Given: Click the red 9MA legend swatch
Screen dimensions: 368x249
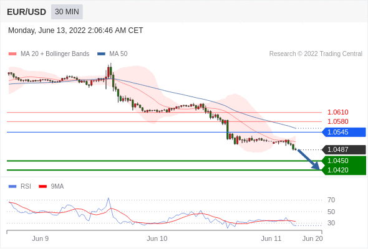Looking at the screenshot, I should tap(42, 187).
